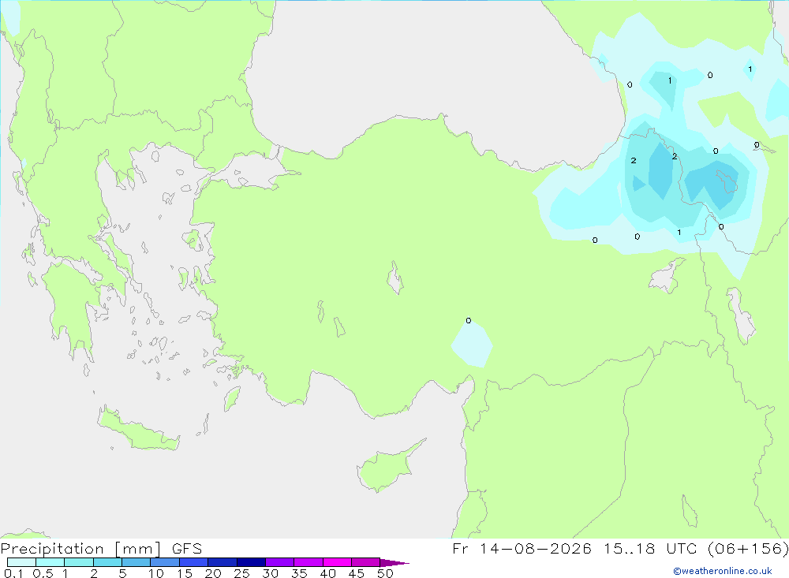Click the 'GFS' model label
Image resolution: width=789 pixels, height=578 pixels.
click(187, 548)
